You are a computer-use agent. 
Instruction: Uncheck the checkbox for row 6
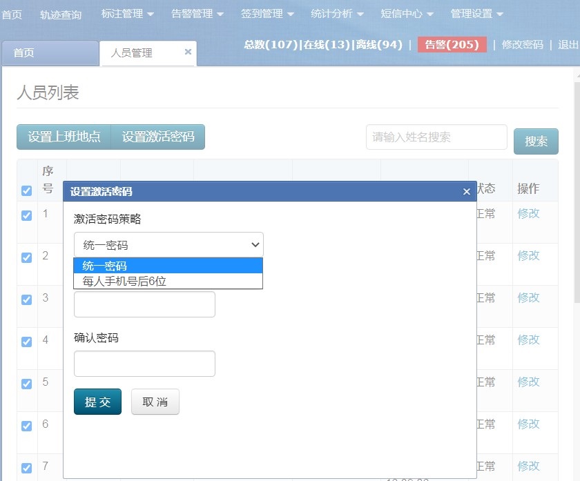[x=27, y=426]
